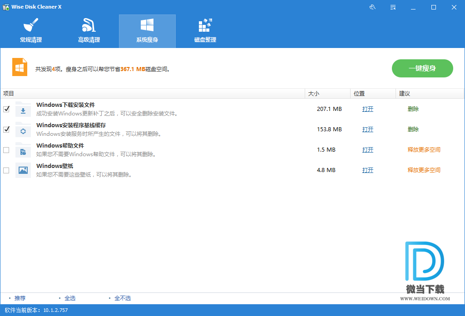Screen dimensions: 465x316
Task: Uncheck Windows安装程序基线缓存 checkbox
Action: click(6, 129)
